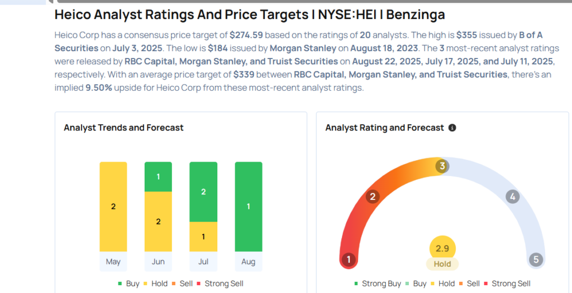This screenshot has height=293, width=572.
Task: Select the Jun month label
Action: coord(158,261)
